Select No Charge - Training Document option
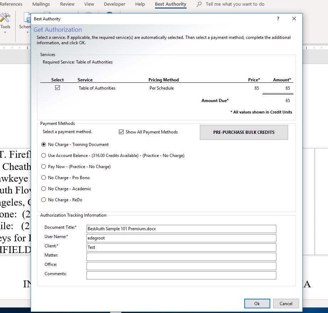Screen dimensions: 328x313 [x=44, y=145]
